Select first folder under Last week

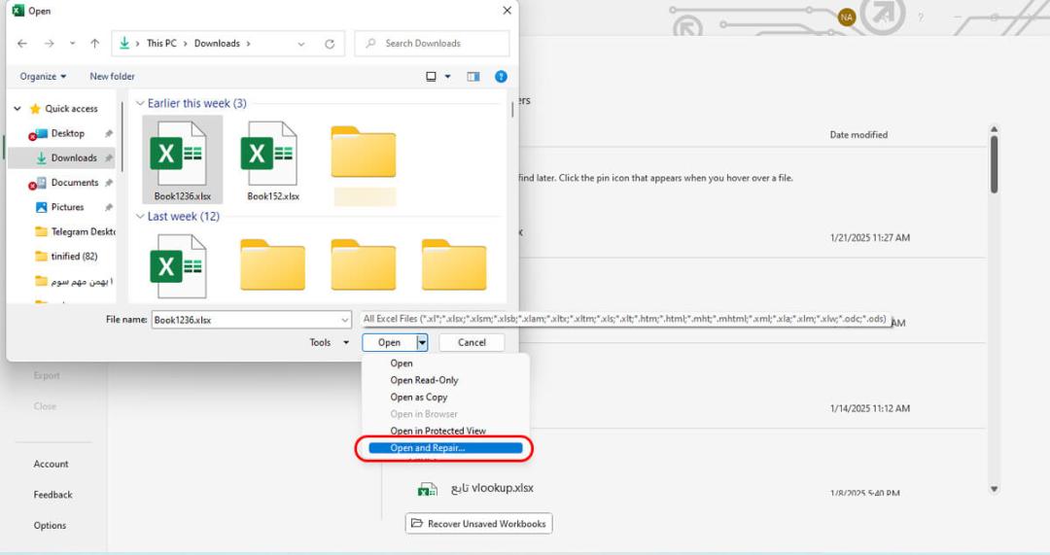(x=272, y=264)
